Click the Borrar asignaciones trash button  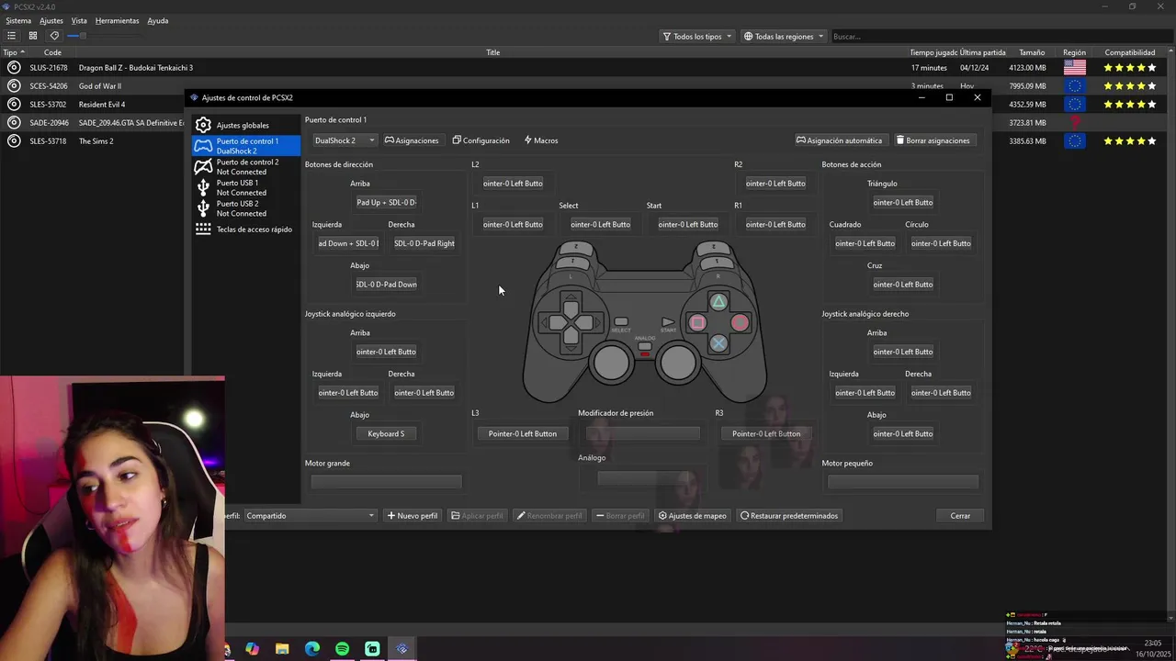click(x=933, y=140)
